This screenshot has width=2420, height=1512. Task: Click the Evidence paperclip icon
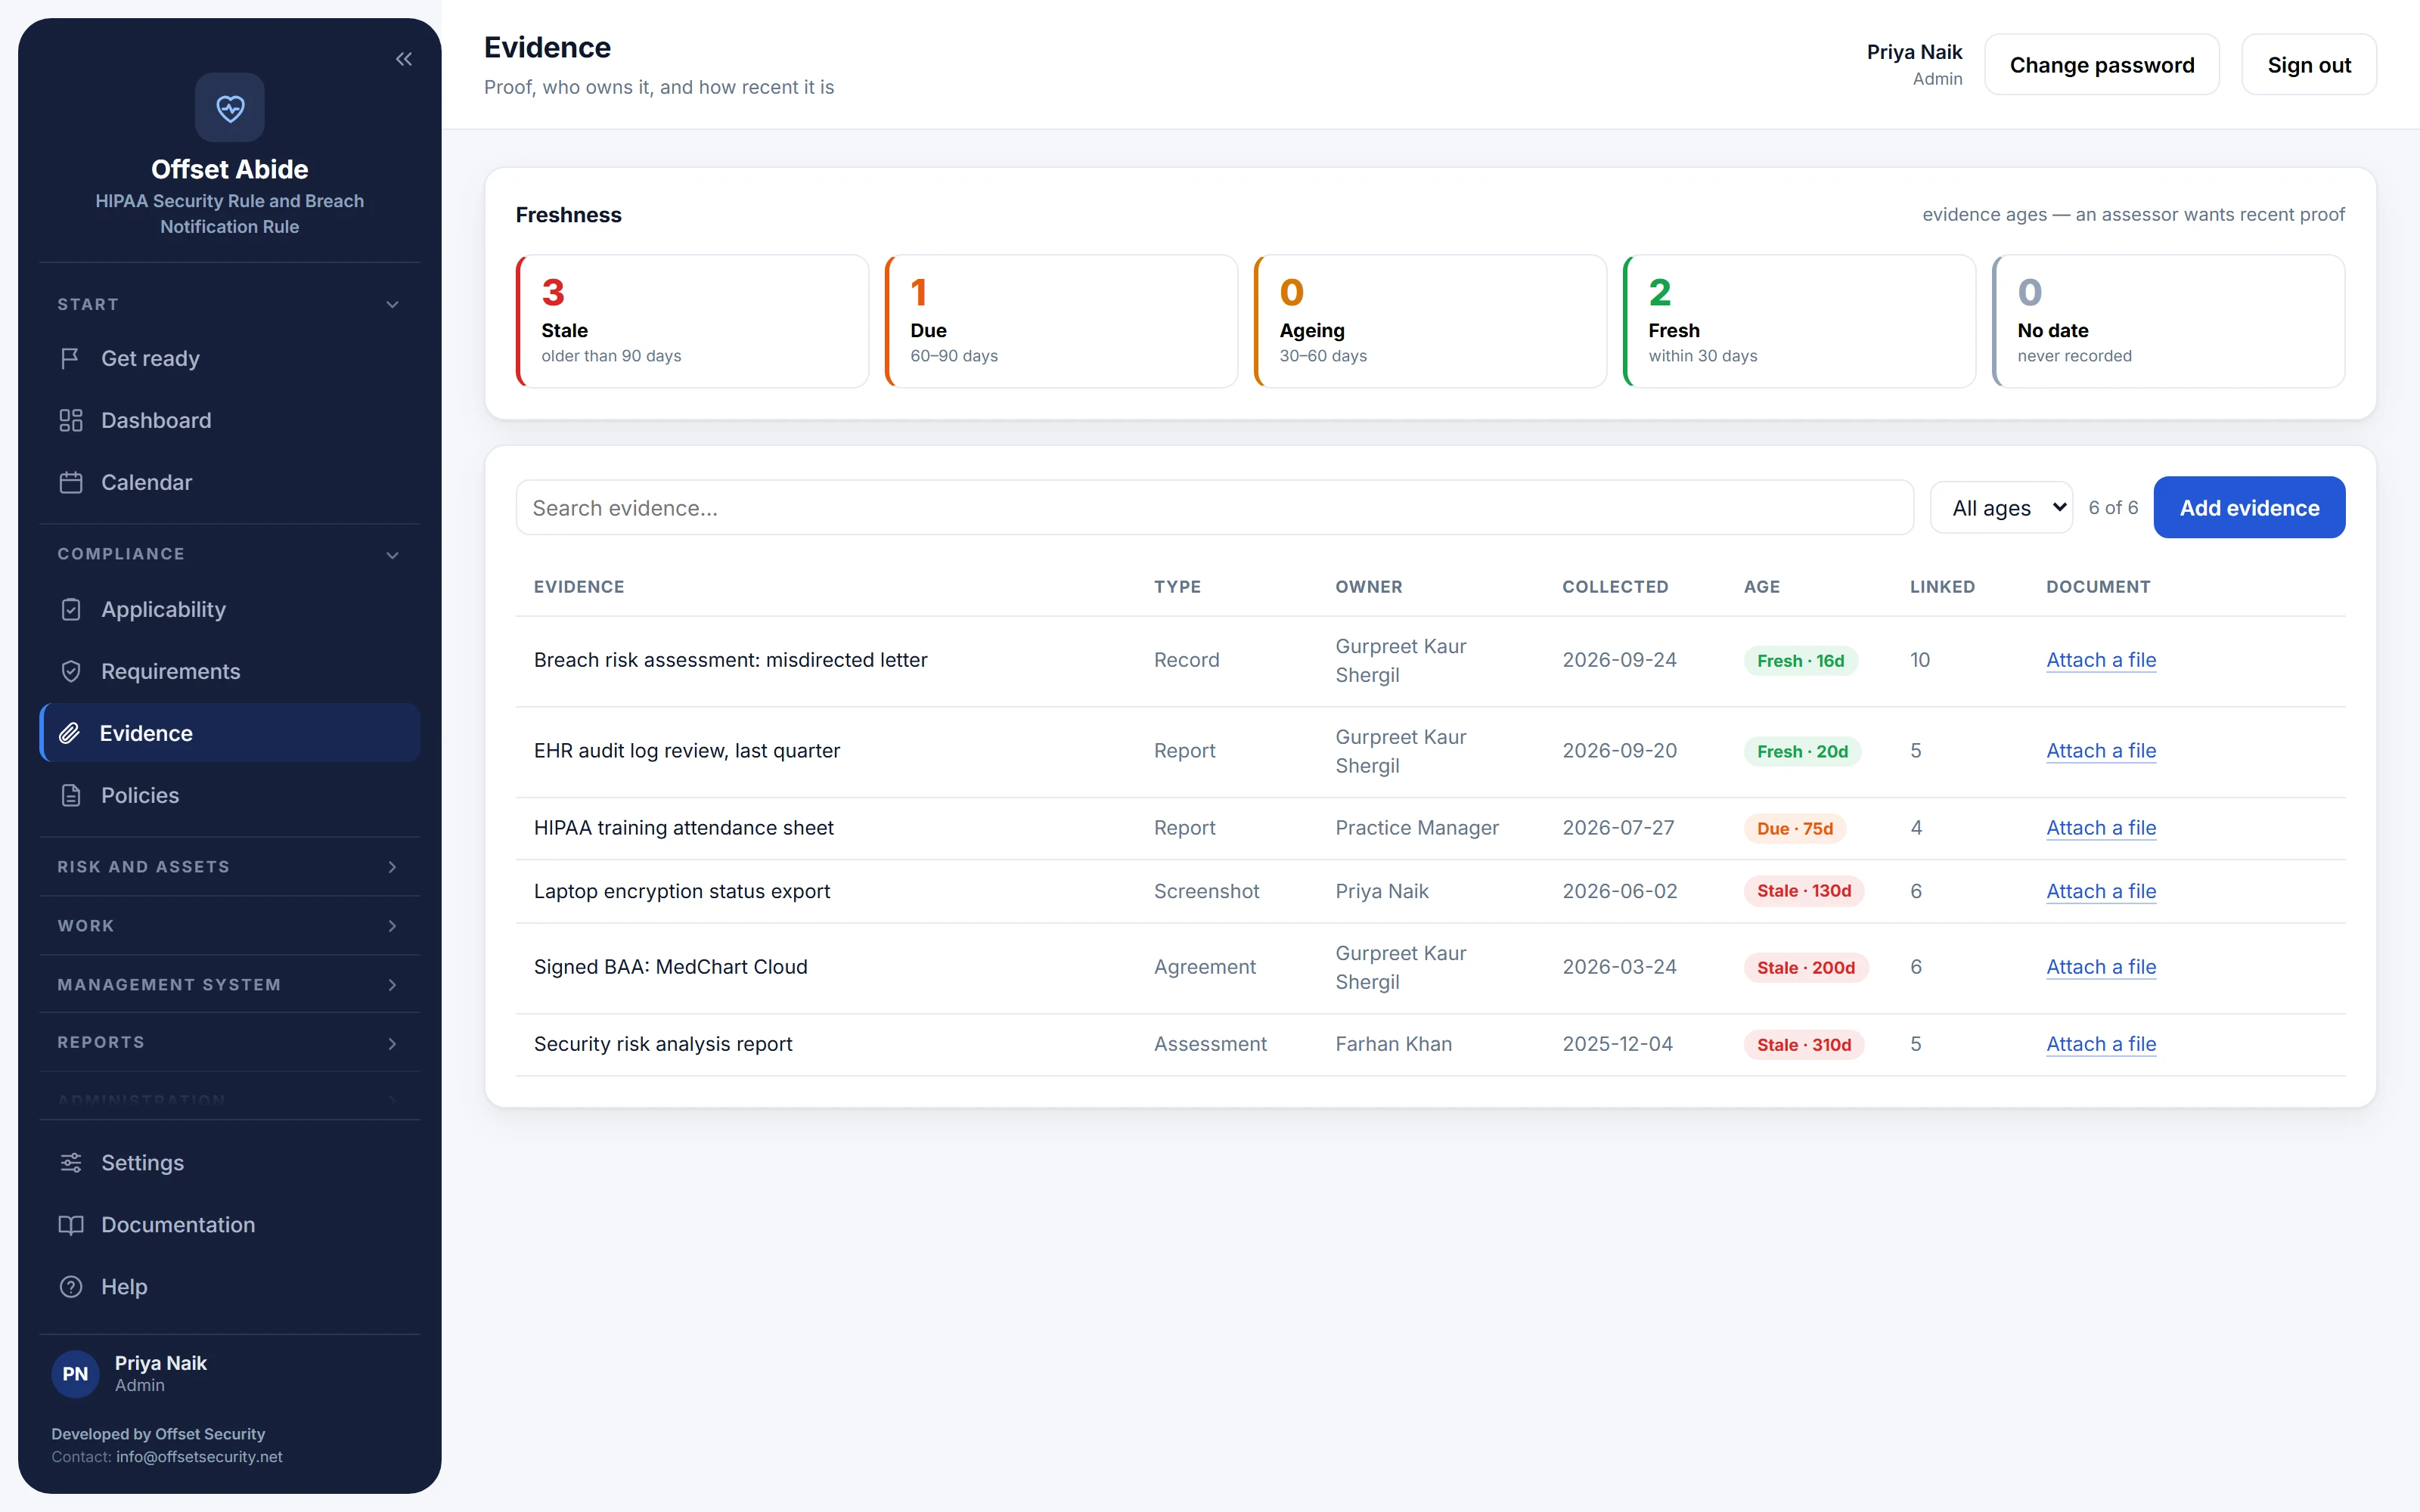click(69, 733)
